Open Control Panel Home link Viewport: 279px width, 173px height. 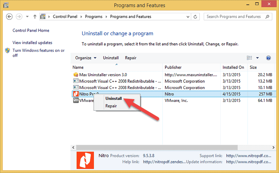(x=31, y=31)
